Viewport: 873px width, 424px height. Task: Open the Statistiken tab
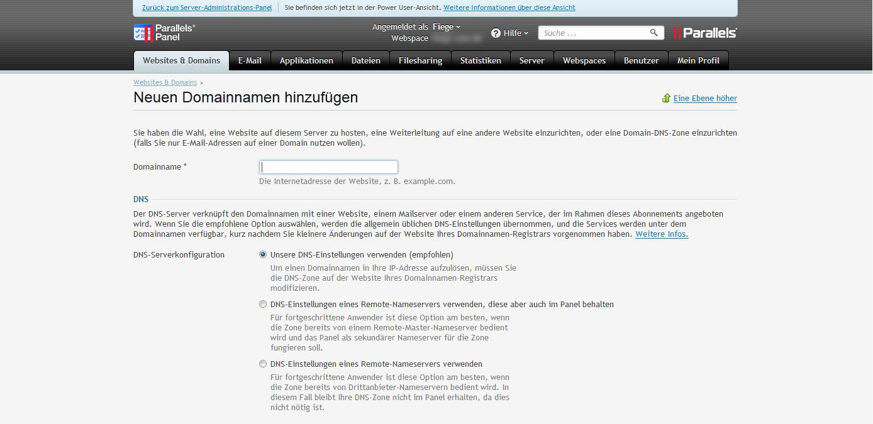coord(480,60)
